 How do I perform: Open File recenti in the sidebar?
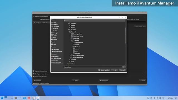coord(55,49)
